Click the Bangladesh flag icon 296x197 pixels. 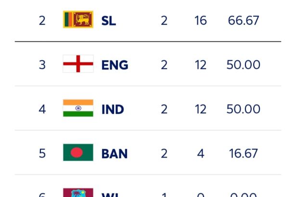tap(78, 152)
